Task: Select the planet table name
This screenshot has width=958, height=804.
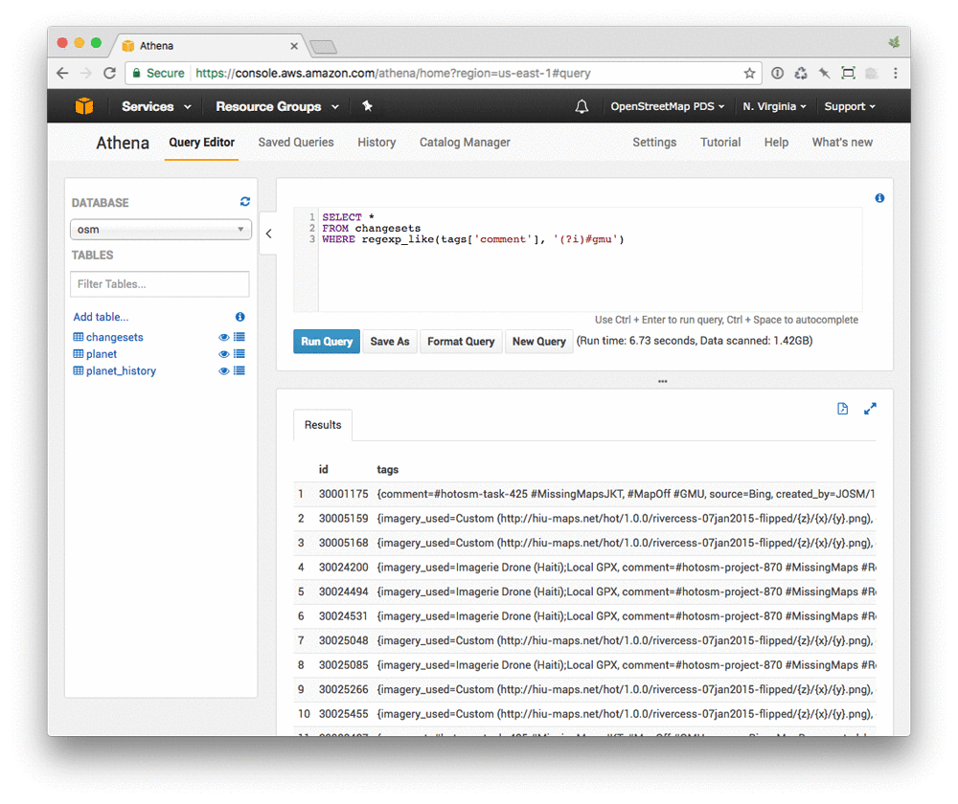Action: tap(102, 354)
